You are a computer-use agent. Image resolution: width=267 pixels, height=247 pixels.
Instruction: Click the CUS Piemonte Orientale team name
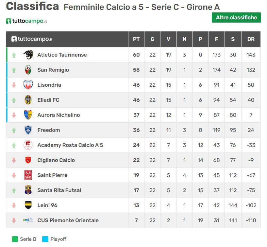click(68, 221)
